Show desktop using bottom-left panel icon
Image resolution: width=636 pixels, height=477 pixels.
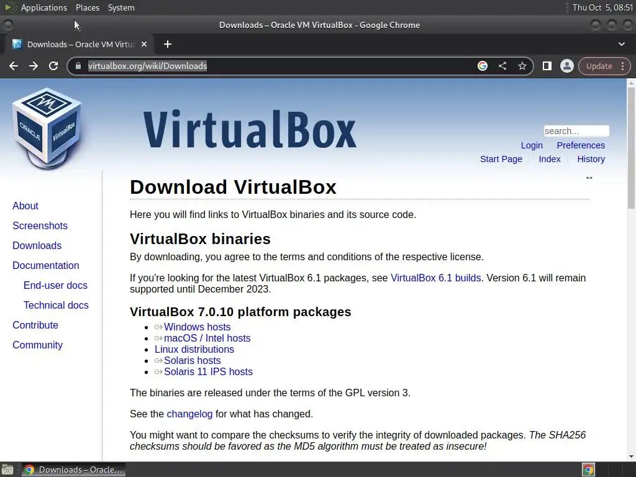(x=7, y=470)
